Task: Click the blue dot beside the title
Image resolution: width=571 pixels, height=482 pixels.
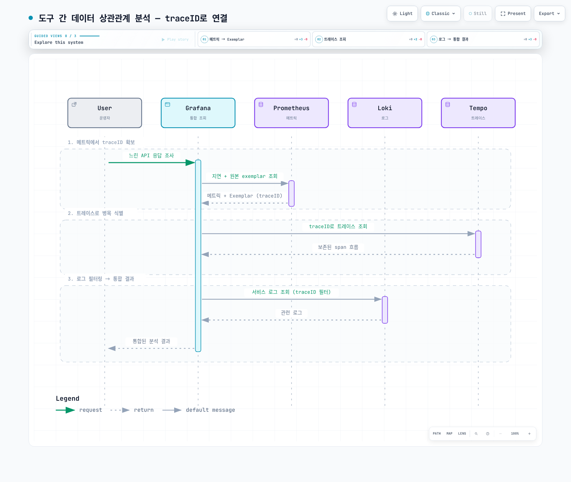Action: [x=31, y=18]
